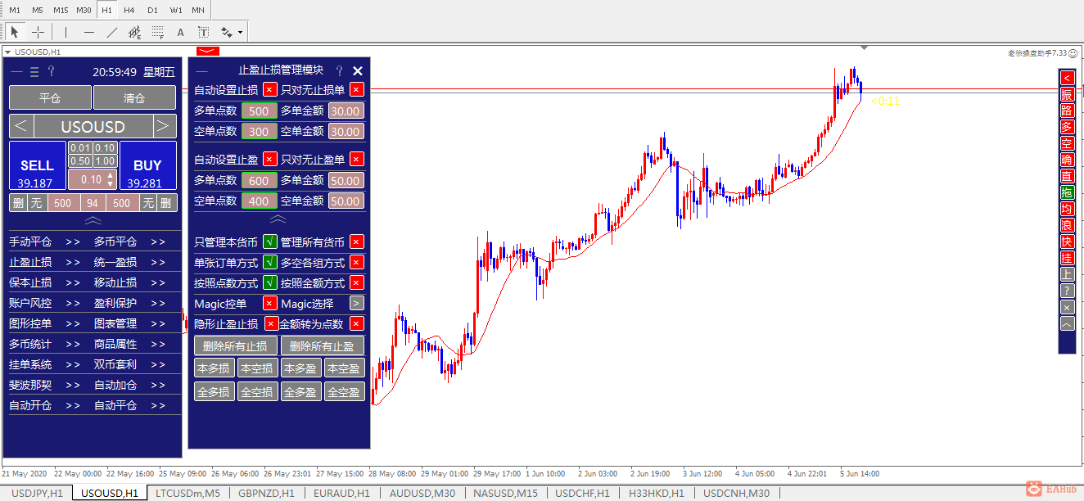Click the 平仓 button
The image size is (1084, 501).
pyautogui.click(x=50, y=97)
